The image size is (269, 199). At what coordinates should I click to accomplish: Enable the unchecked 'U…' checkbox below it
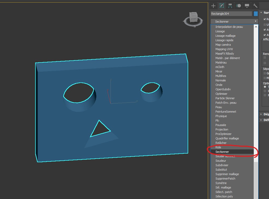click(265, 24)
